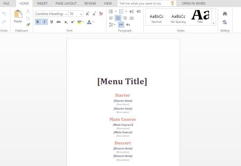Select the Format Painter brush
The image size is (241, 166).
pyautogui.click(x=28, y=24)
